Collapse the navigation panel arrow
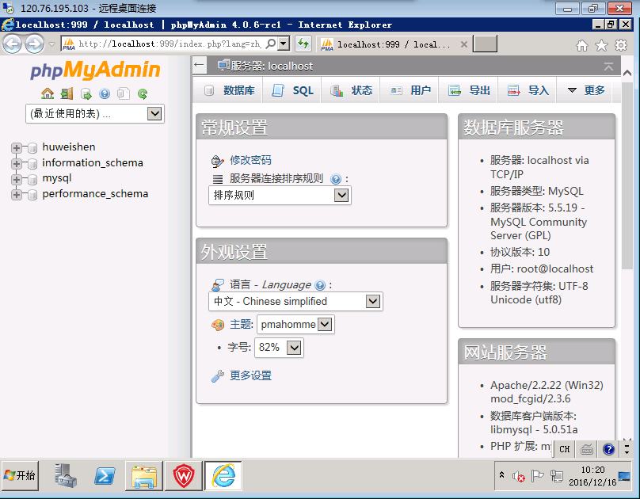 199,65
